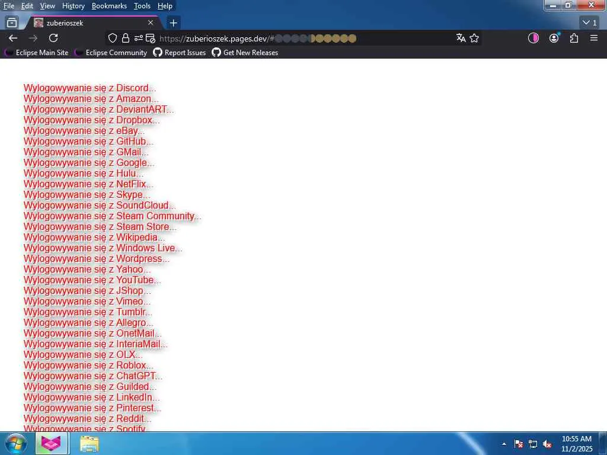Open the half-circle pink toolbar icon
The width and height of the screenshot is (607, 455).
coord(533,38)
